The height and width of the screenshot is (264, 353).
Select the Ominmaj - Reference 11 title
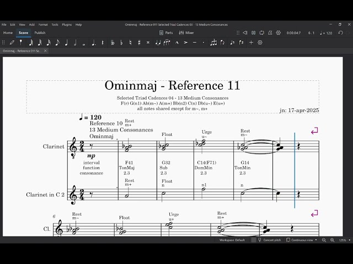(x=173, y=85)
